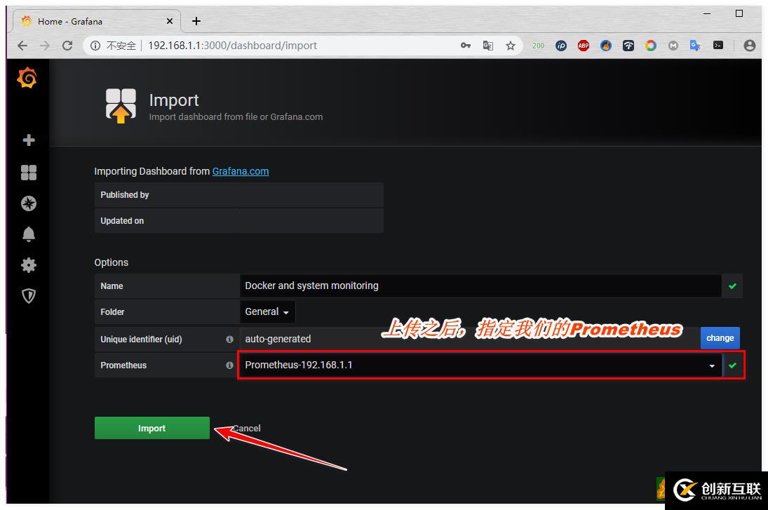This screenshot has width=768, height=510.
Task: Click the green Import button
Action: point(151,428)
